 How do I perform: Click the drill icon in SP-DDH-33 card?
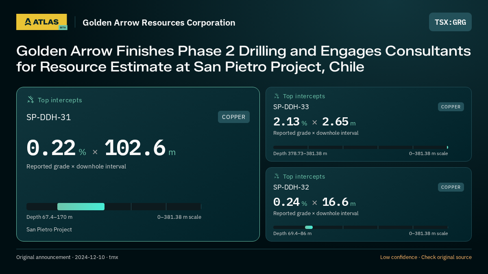277,96
